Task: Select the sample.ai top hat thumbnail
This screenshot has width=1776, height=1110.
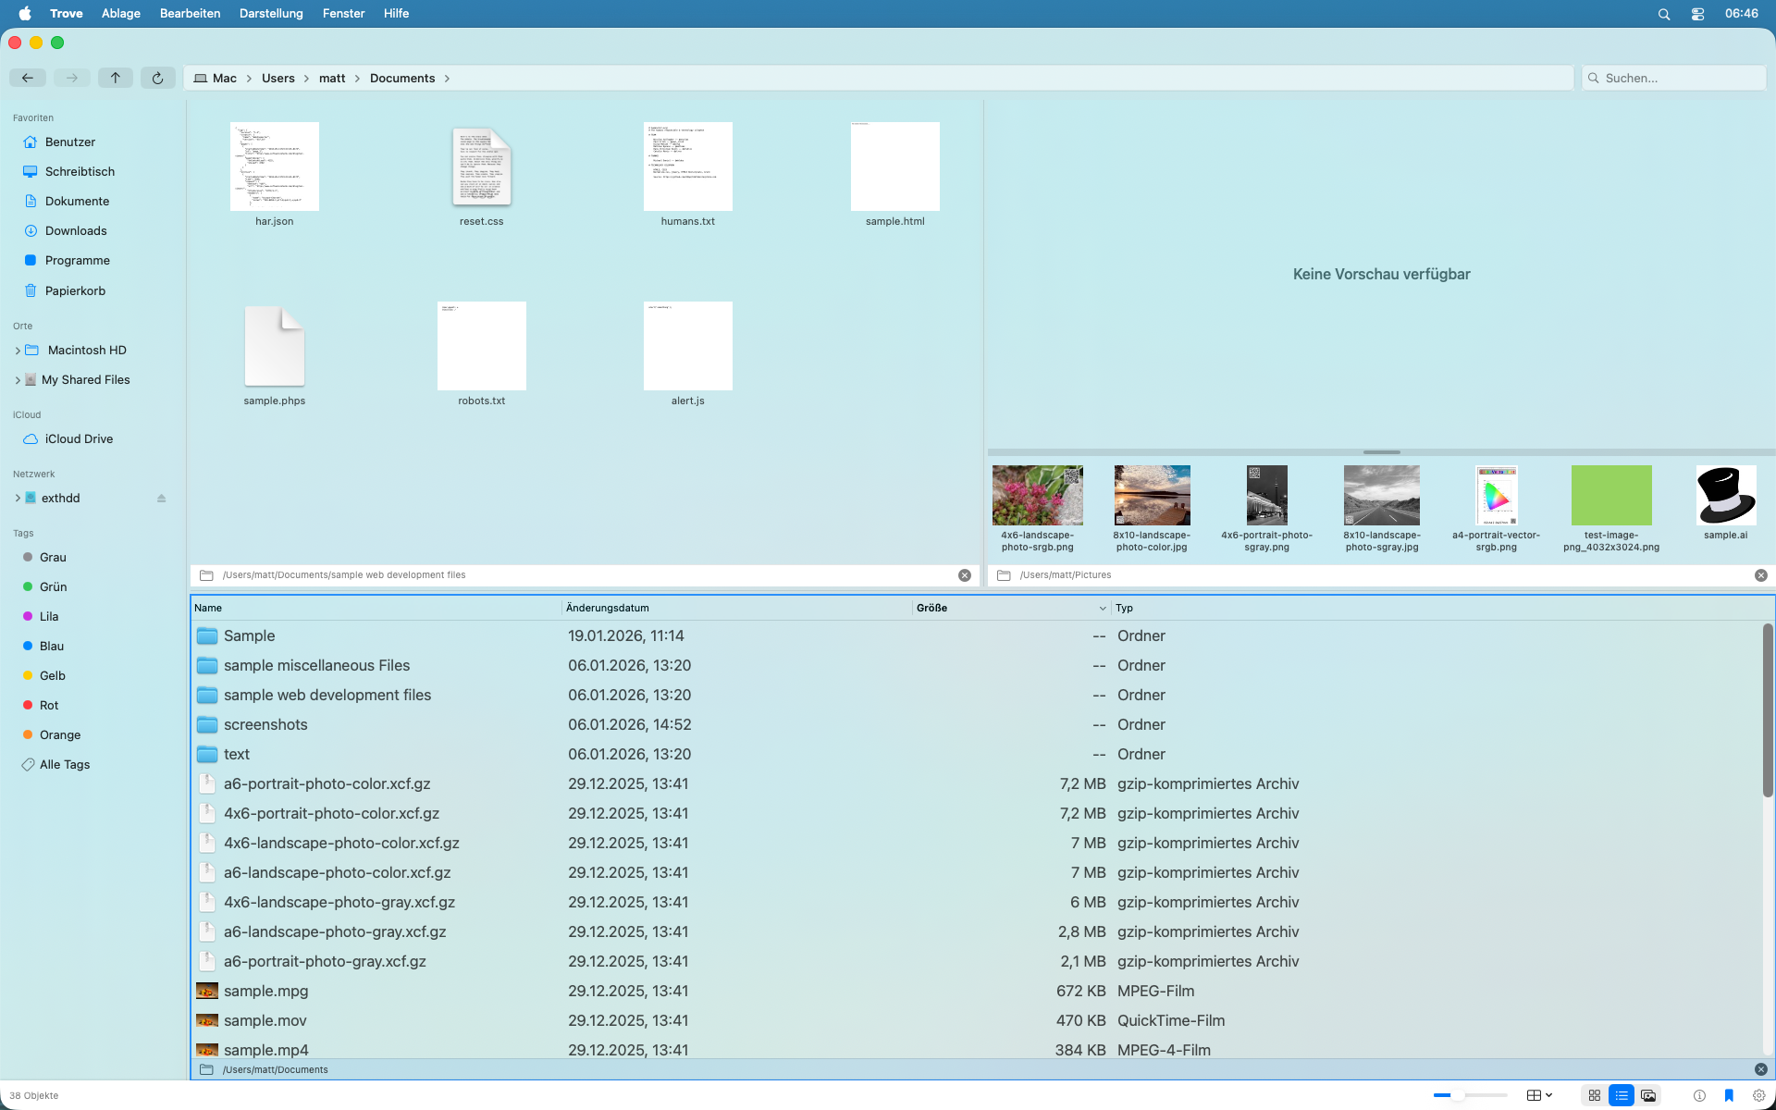Action: (1726, 495)
